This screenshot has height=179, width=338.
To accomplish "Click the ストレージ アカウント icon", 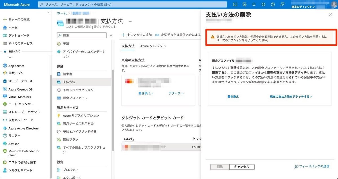I will coord(5,112).
